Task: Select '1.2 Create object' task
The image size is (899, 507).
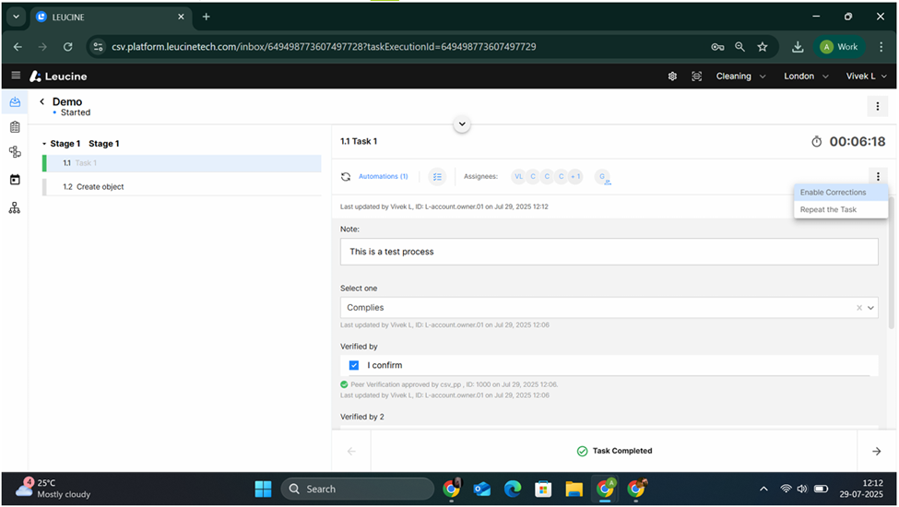Action: pos(100,187)
